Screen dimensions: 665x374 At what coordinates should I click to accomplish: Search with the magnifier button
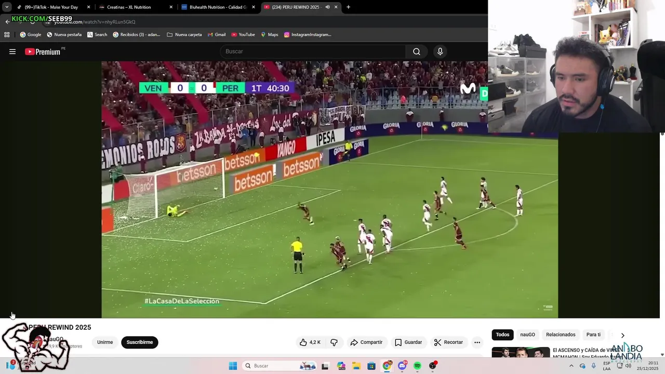[x=417, y=51]
